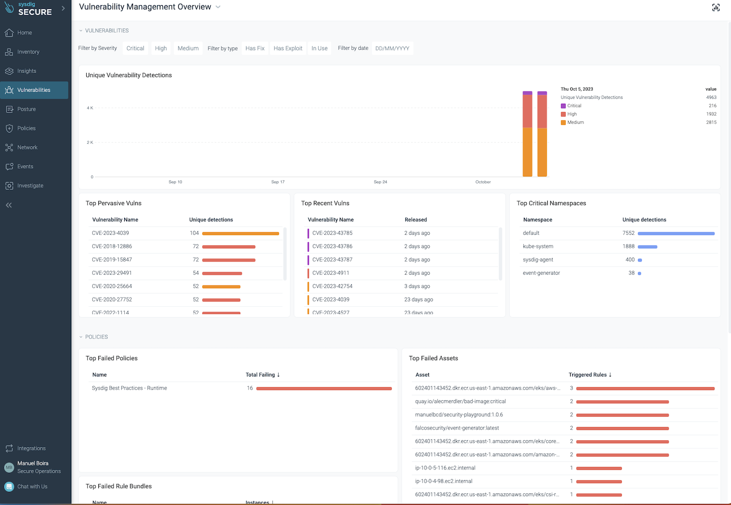Click the MB user avatar
This screenshot has height=505, width=731.
(x=9, y=468)
